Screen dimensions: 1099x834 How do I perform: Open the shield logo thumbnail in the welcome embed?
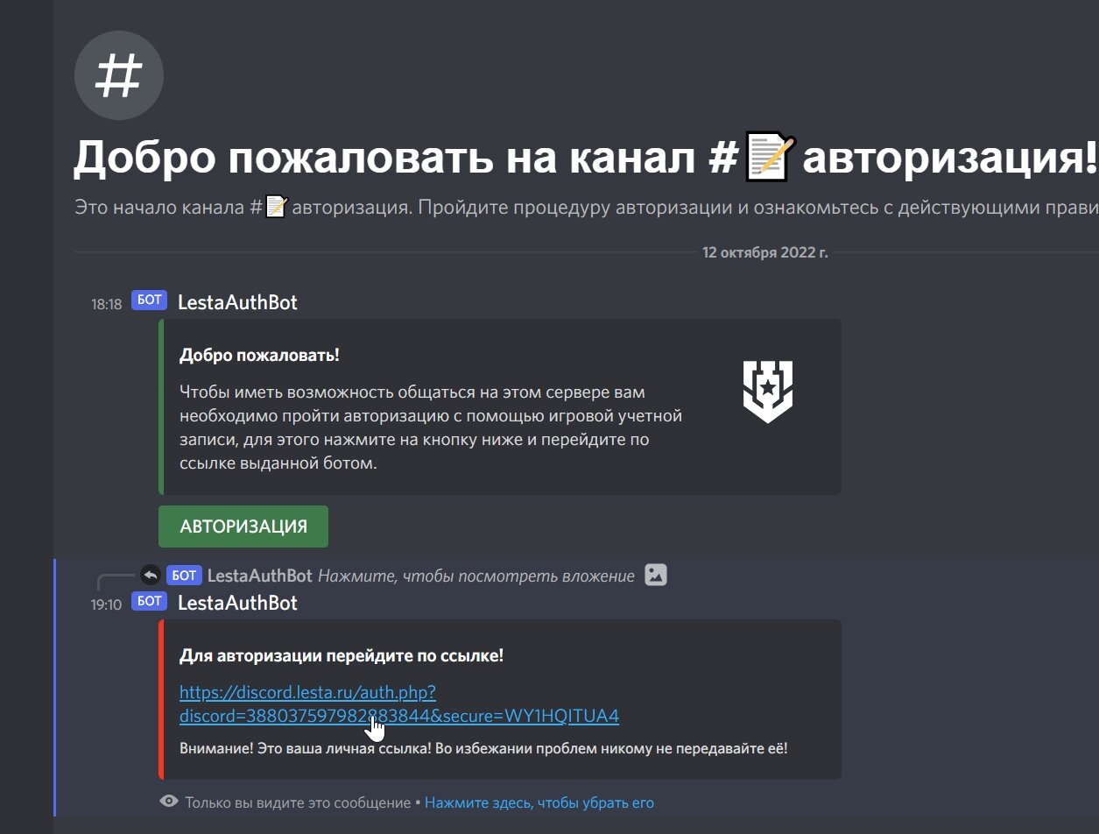(768, 392)
